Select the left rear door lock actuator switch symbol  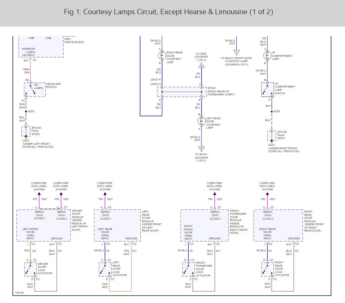point(105,269)
